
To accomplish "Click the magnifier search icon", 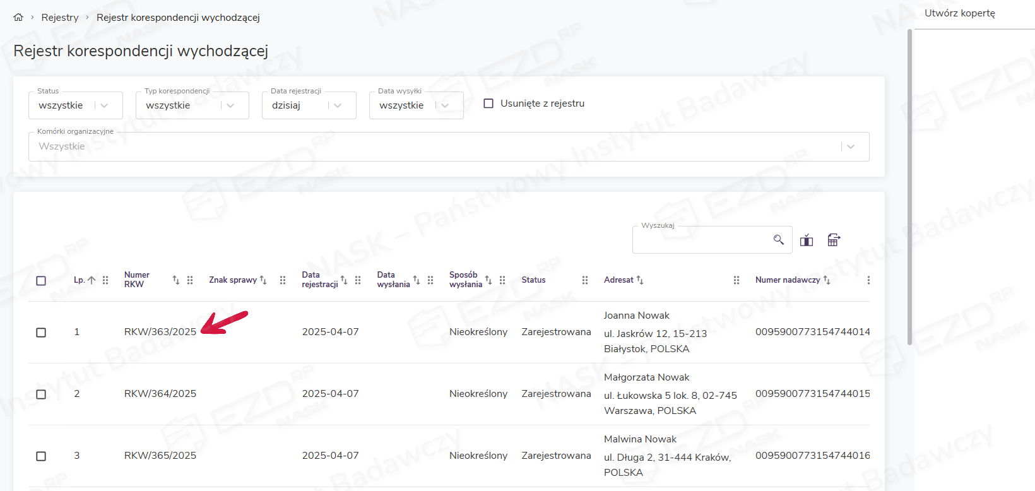I will (x=778, y=240).
